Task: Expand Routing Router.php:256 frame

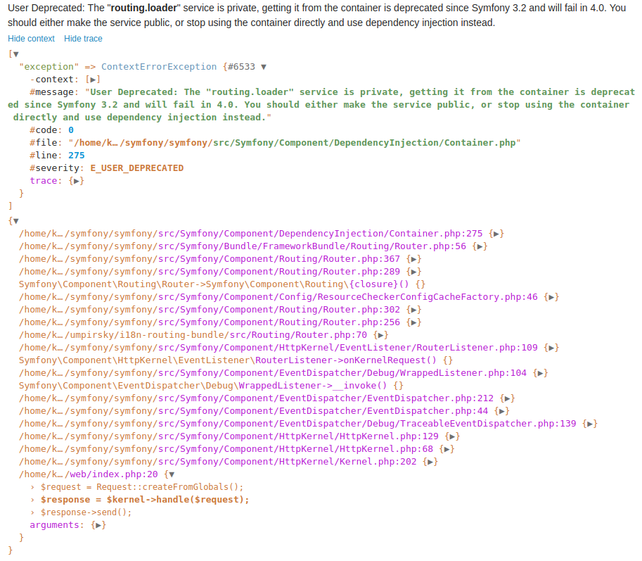Action: tap(413, 322)
